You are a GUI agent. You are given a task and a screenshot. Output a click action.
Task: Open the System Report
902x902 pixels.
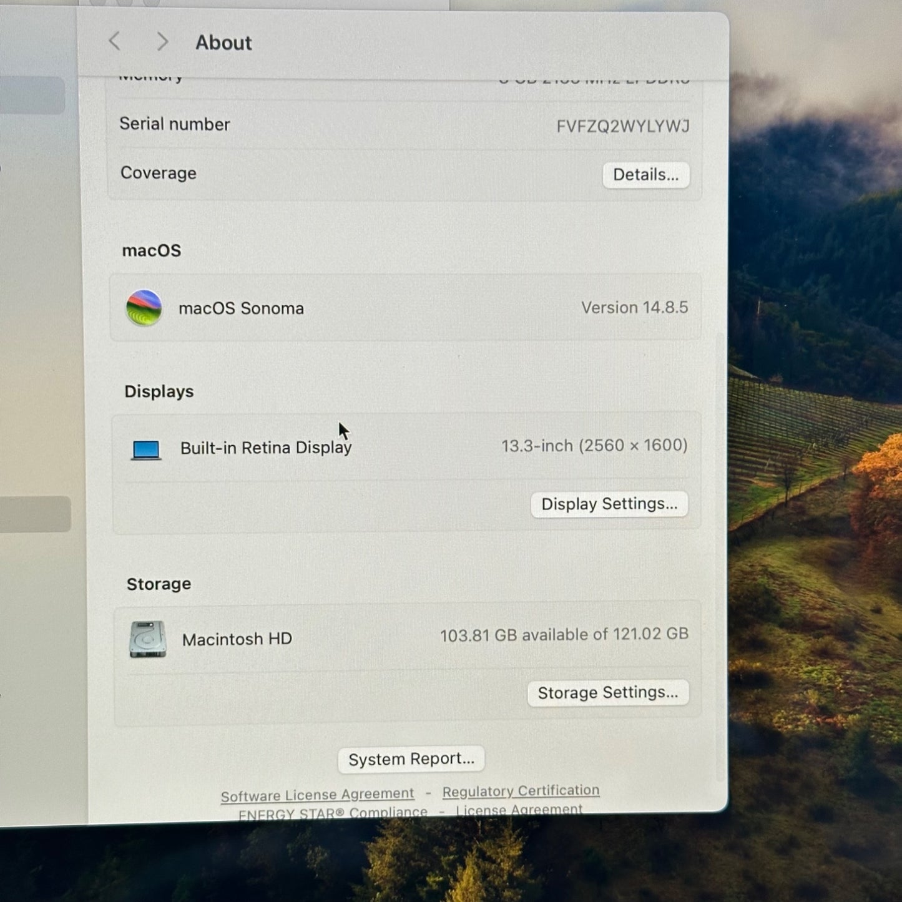pos(411,759)
